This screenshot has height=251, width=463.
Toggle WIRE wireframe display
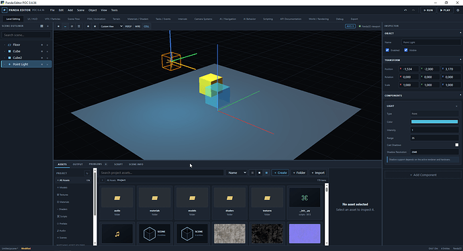pos(138,26)
